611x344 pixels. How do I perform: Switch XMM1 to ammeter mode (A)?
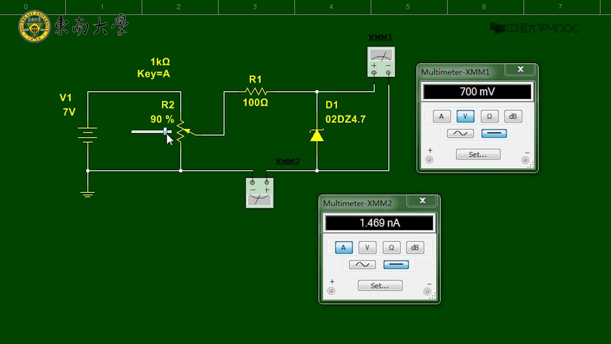[441, 116]
